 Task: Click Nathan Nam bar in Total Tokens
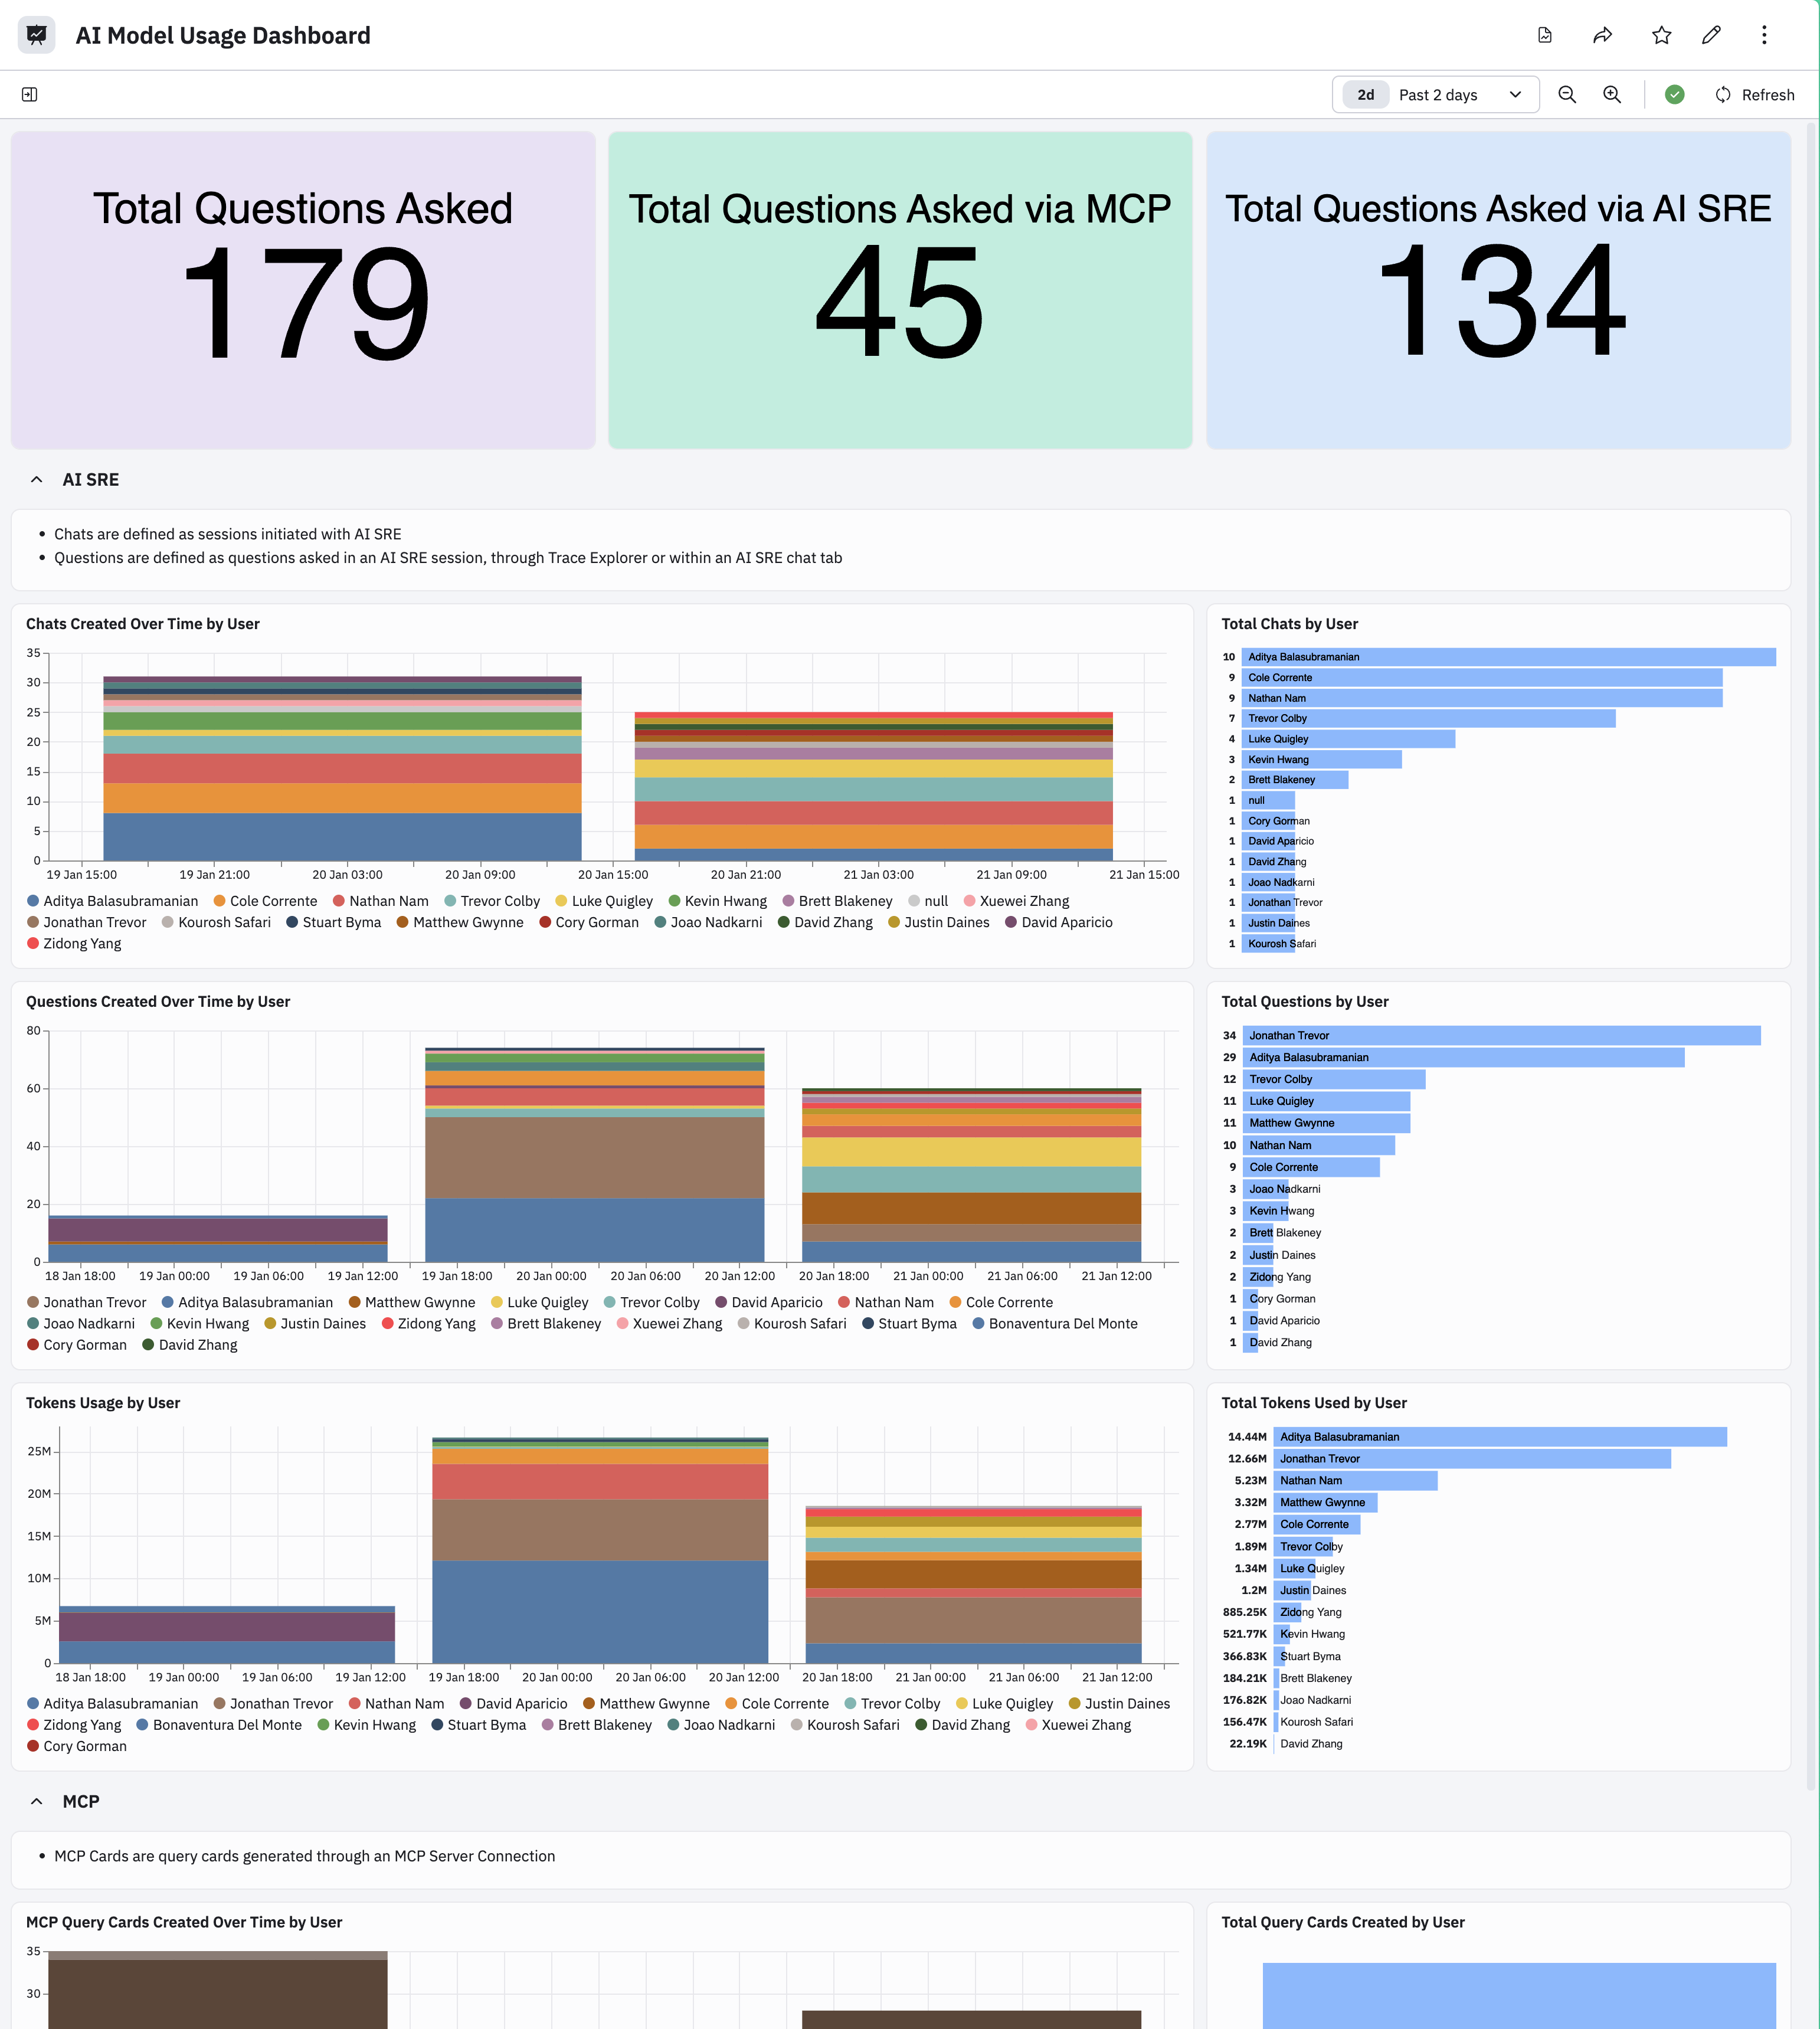[x=1354, y=1480]
